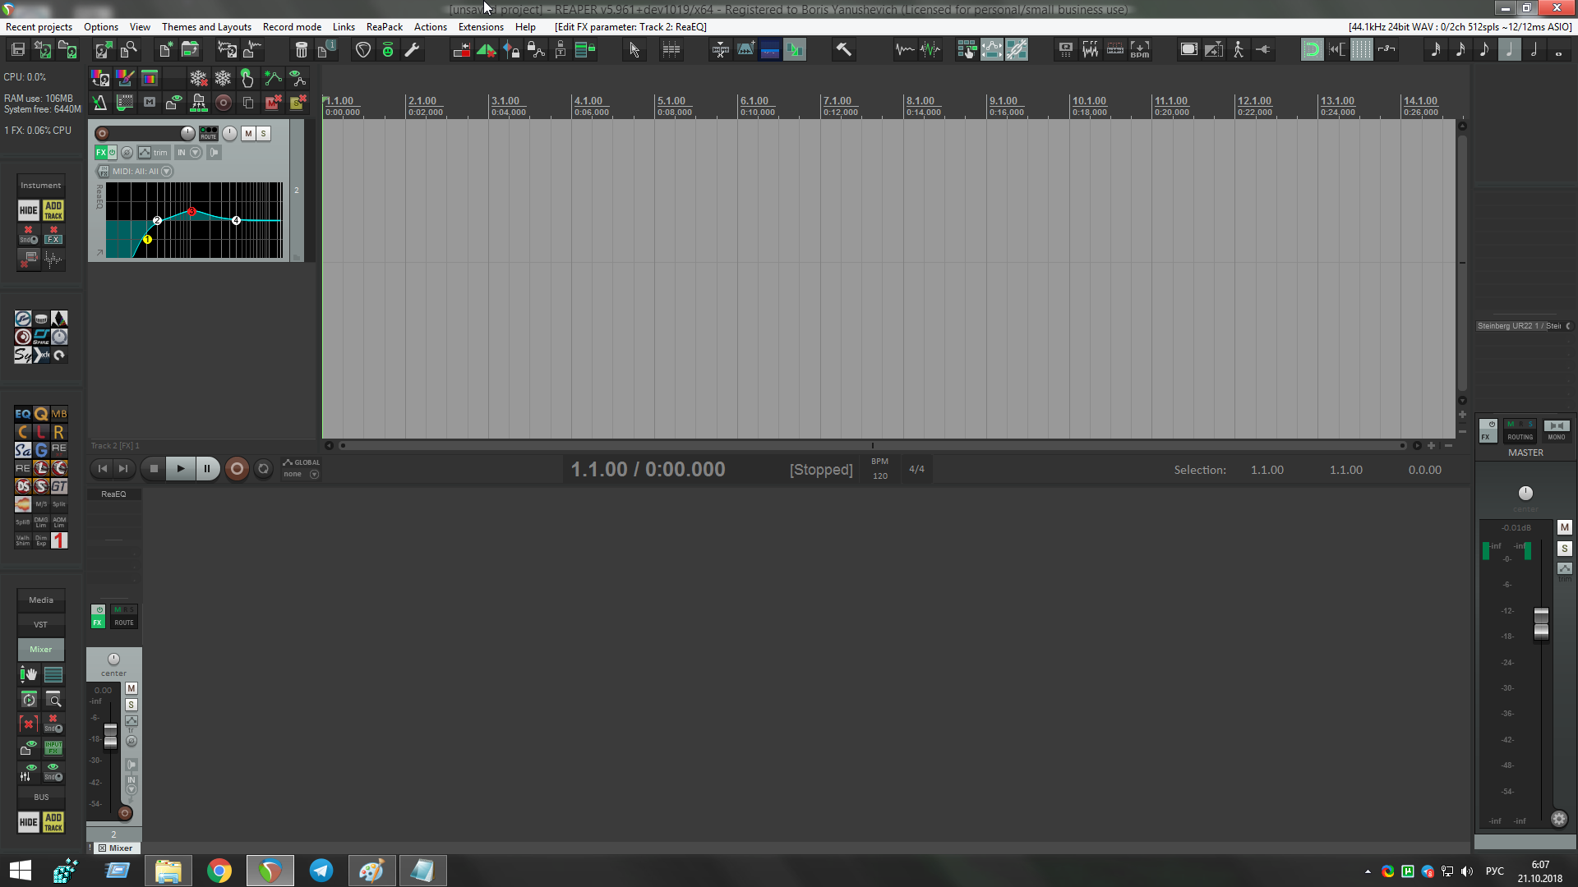Click the save project icon in toolbar
Image resolution: width=1578 pixels, height=887 pixels.
(18, 50)
